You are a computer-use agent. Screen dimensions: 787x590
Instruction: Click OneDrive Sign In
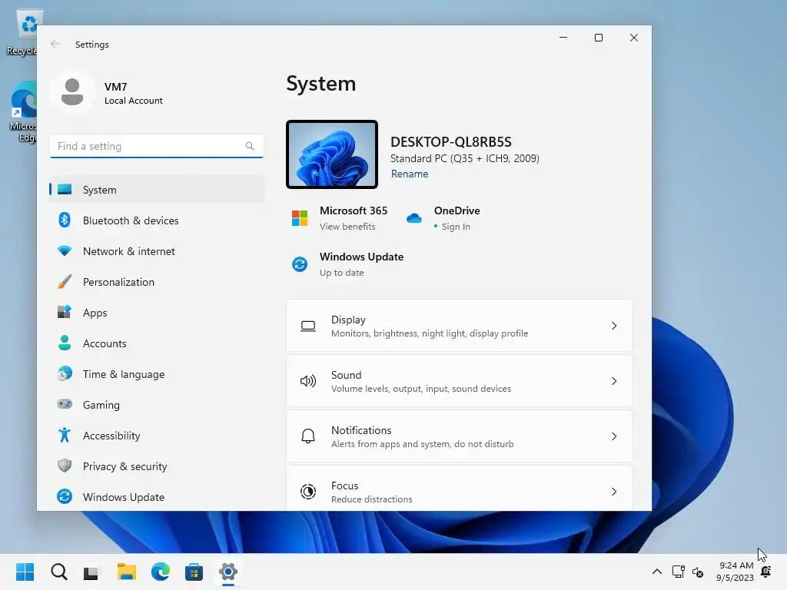[x=456, y=227]
